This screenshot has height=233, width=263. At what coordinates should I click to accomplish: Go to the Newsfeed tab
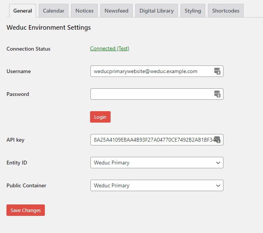117,11
